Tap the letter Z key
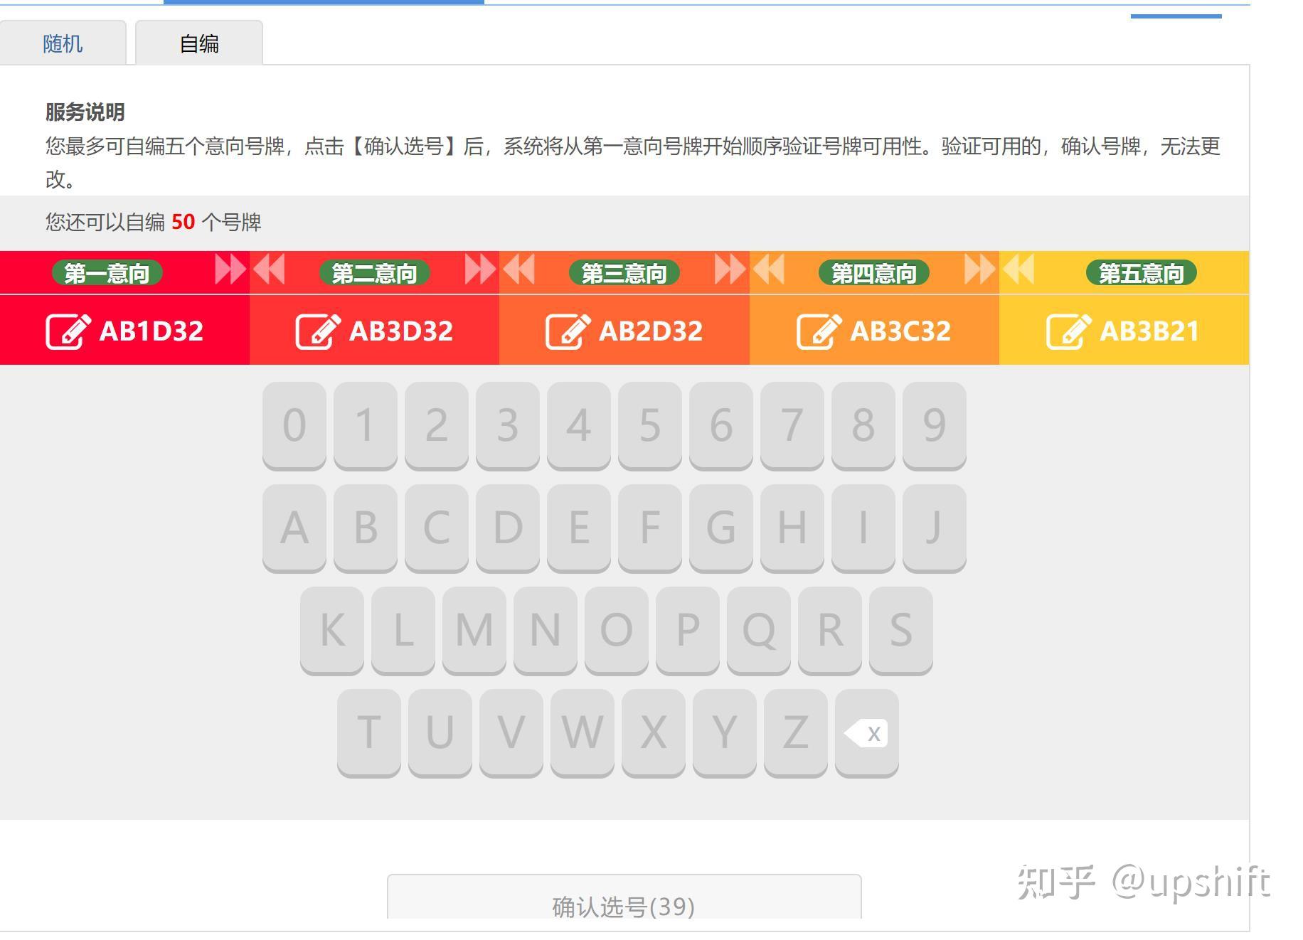Image resolution: width=1303 pixels, height=940 pixels. coord(796,733)
